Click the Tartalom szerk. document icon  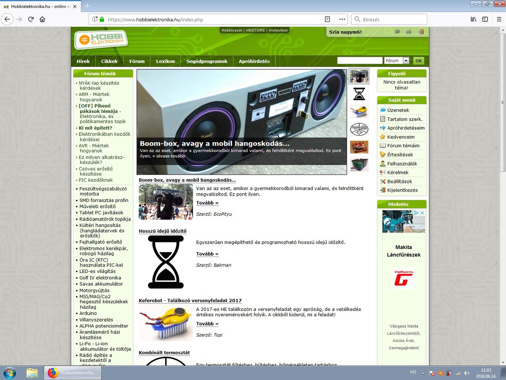[383, 119]
